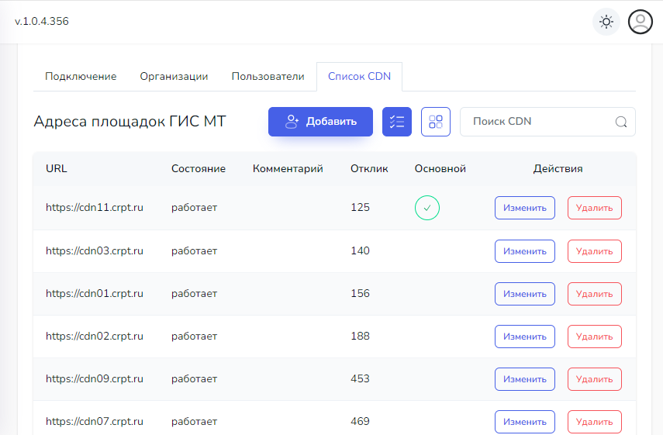Click Удалить for cdn07.crpt.ru
663x435 pixels.
point(595,422)
